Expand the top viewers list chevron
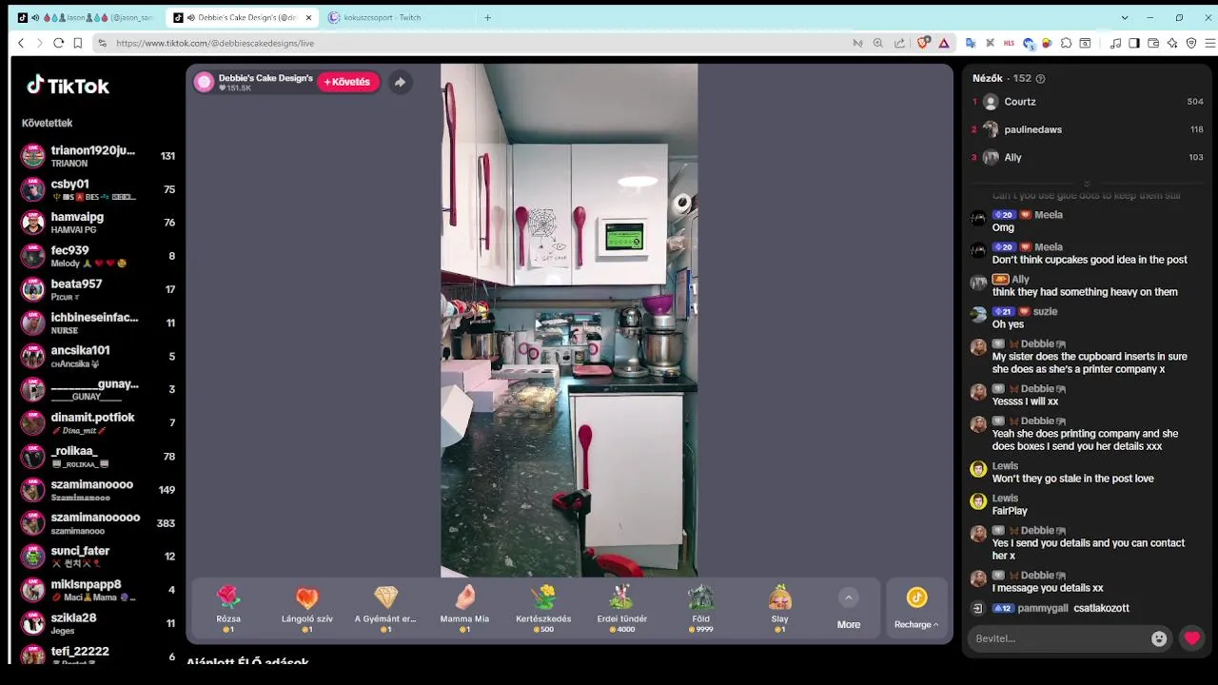Viewport: 1218px width, 685px height. [1087, 183]
